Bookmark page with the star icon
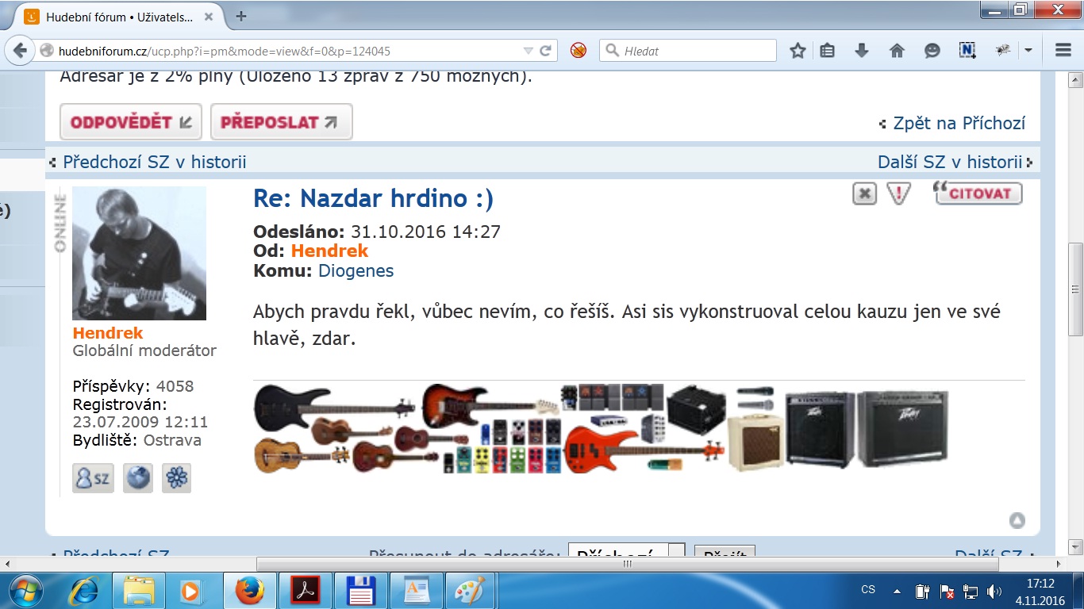This screenshot has height=609, width=1084. click(798, 51)
